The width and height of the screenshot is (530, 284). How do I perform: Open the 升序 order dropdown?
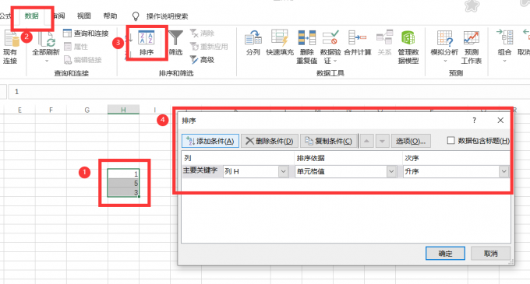click(503, 172)
